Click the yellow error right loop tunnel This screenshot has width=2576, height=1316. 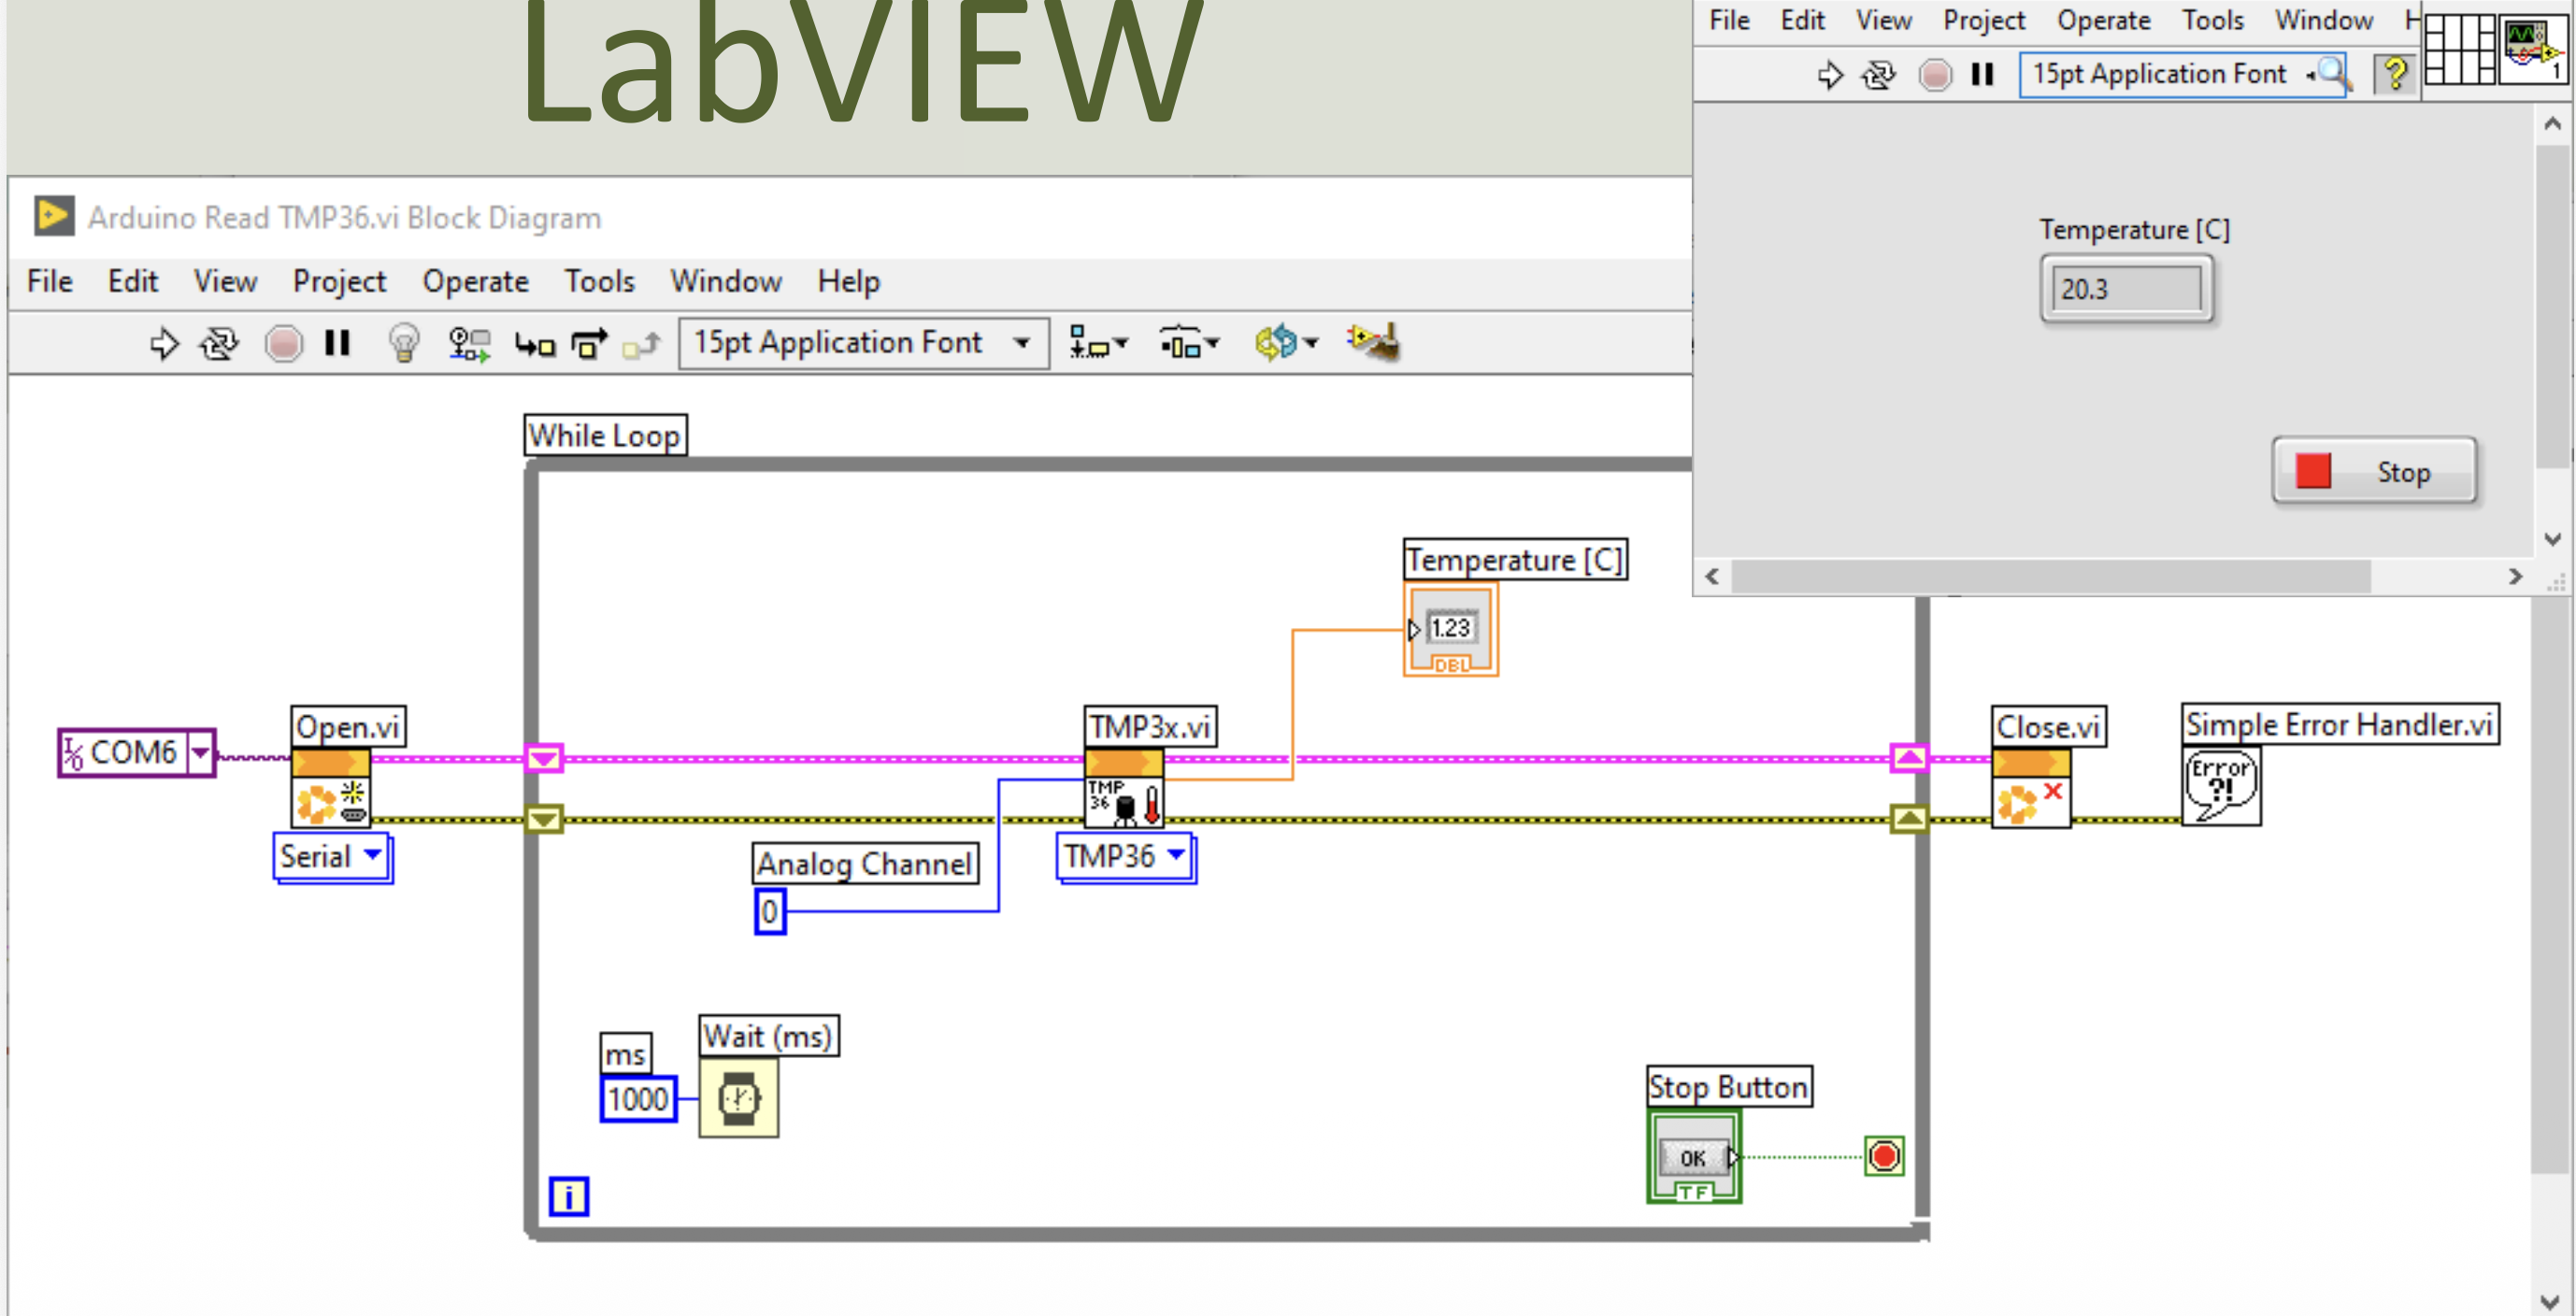click(1909, 820)
